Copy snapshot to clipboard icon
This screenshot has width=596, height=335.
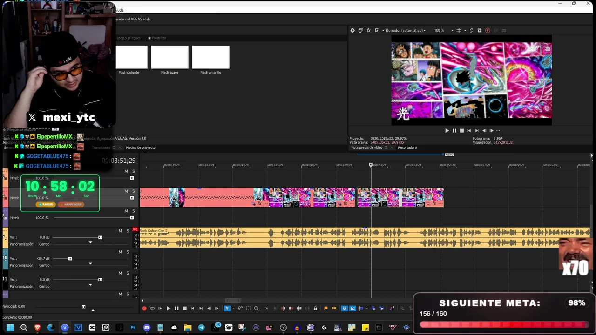click(471, 30)
